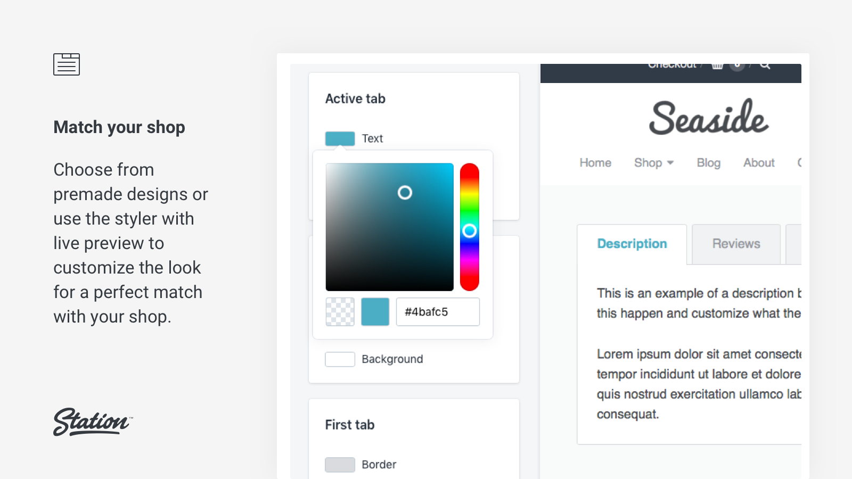
Task: Open the Border color swatch under First tab
Action: coord(340,465)
